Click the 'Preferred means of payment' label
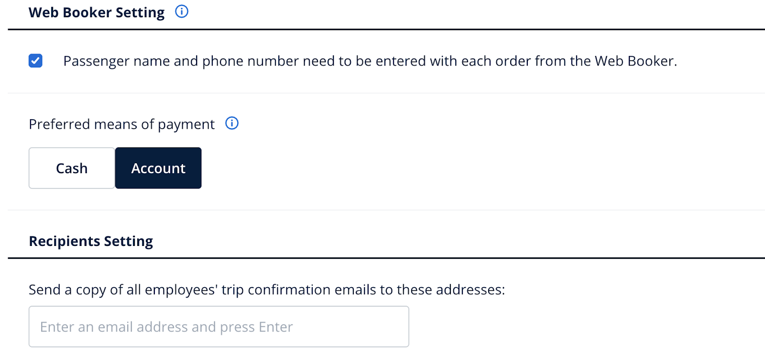 click(122, 124)
